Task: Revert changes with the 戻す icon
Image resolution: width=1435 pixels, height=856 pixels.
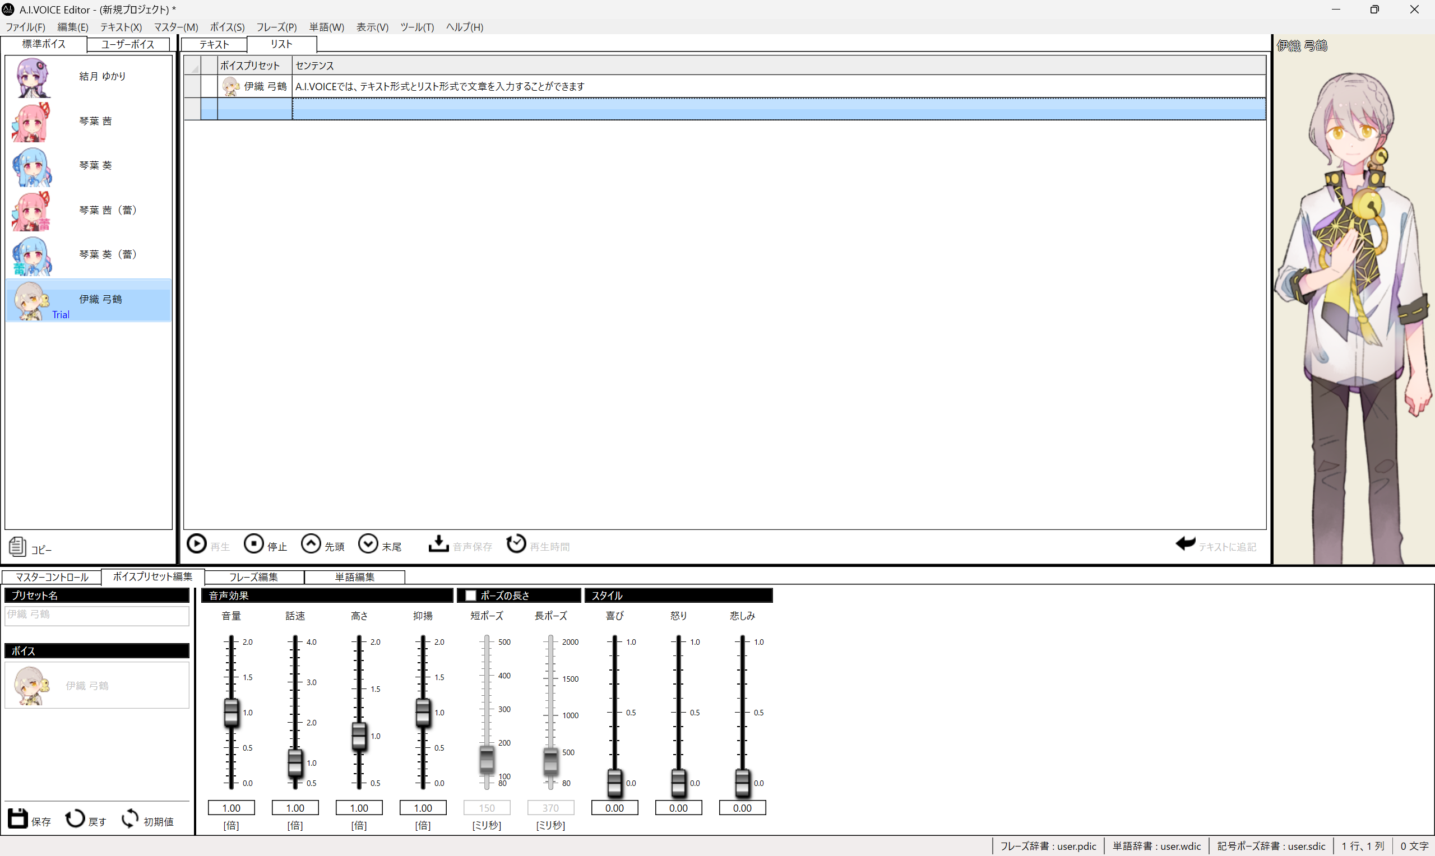Action: click(x=75, y=818)
